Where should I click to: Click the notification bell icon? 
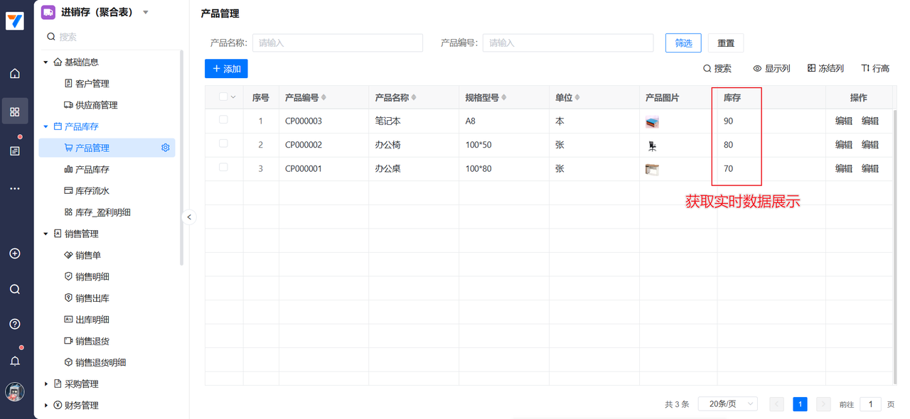pyautogui.click(x=15, y=361)
